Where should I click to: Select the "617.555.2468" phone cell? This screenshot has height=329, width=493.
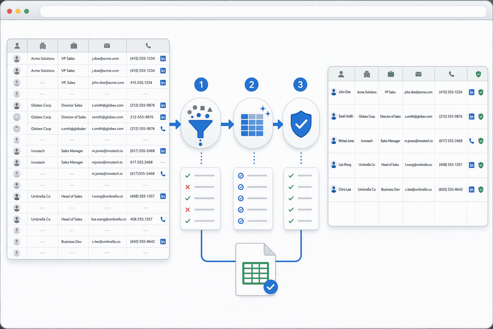coord(141,163)
